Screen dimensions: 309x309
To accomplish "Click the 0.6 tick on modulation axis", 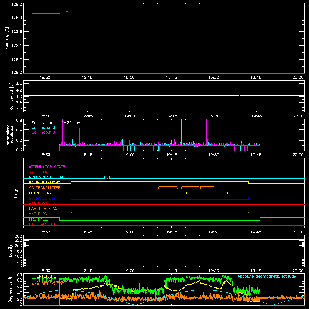I will tap(19, 121).
